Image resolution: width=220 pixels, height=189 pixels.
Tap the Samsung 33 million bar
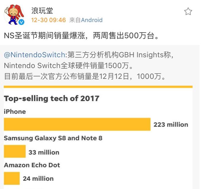[x=15, y=151]
